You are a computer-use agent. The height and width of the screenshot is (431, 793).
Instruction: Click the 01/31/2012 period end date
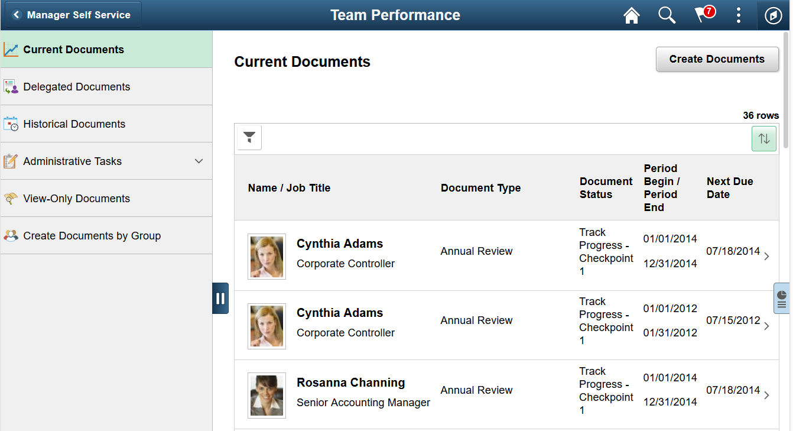tap(670, 333)
